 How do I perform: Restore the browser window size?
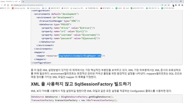181,1
